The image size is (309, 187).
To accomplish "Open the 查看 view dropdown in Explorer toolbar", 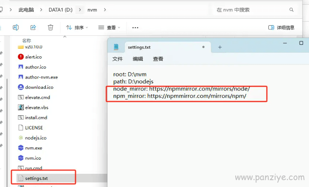I will coord(109,28).
